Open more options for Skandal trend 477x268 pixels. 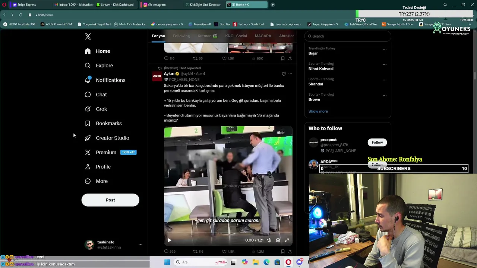click(385, 80)
